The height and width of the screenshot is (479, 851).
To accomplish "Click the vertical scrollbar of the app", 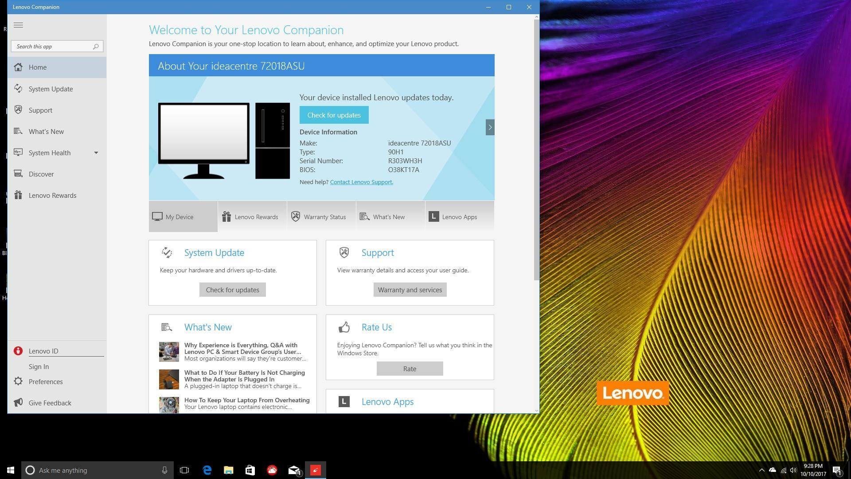I will (536, 151).
